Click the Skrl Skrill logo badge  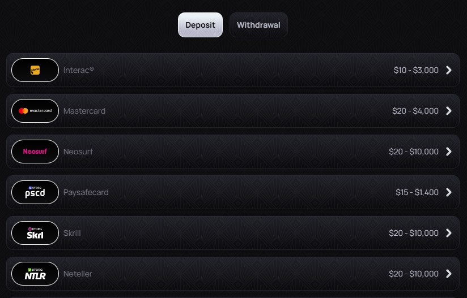pyautogui.click(x=35, y=233)
